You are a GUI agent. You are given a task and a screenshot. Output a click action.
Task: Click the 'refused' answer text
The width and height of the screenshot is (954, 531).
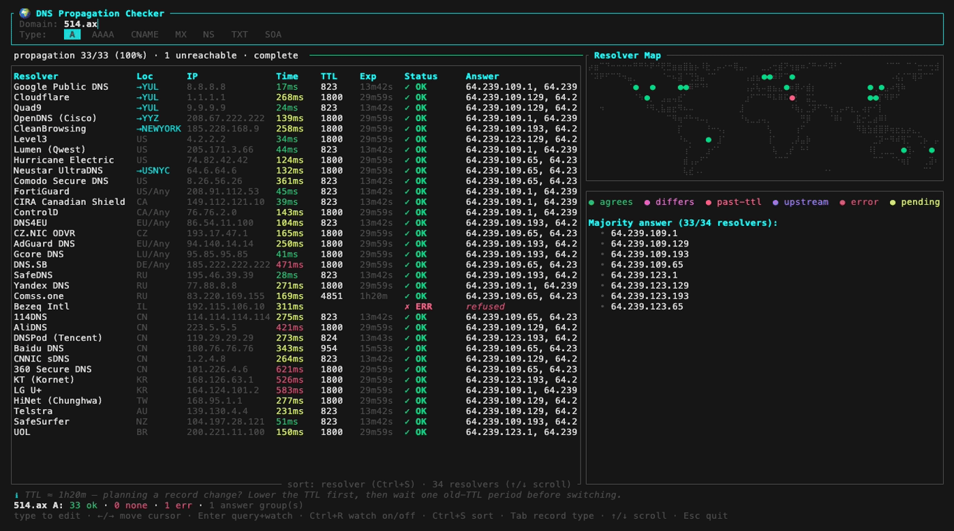(x=485, y=307)
